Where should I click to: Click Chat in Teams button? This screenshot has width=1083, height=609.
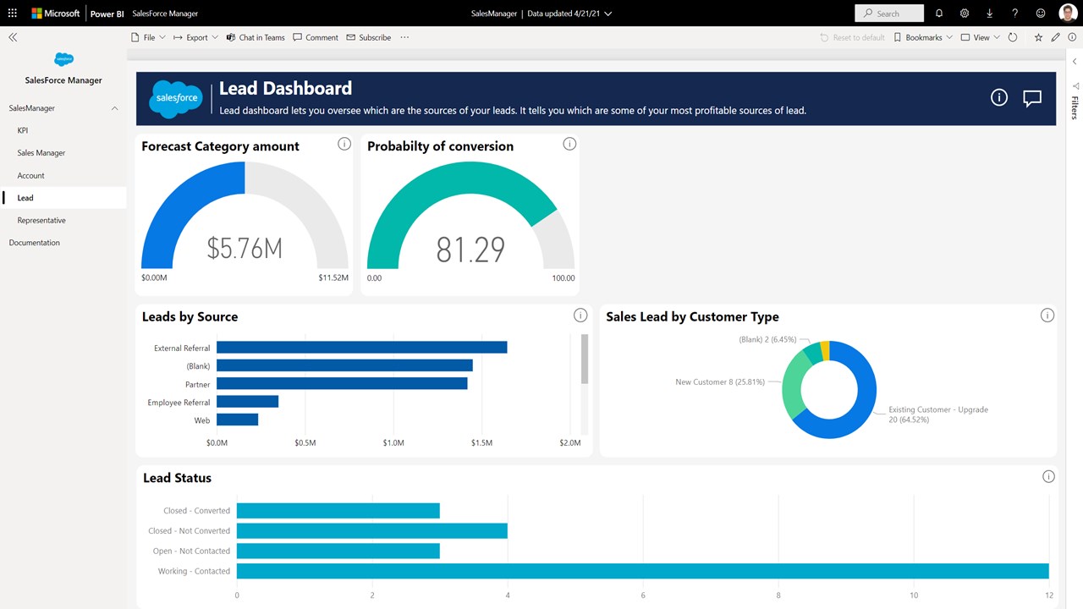tap(256, 37)
